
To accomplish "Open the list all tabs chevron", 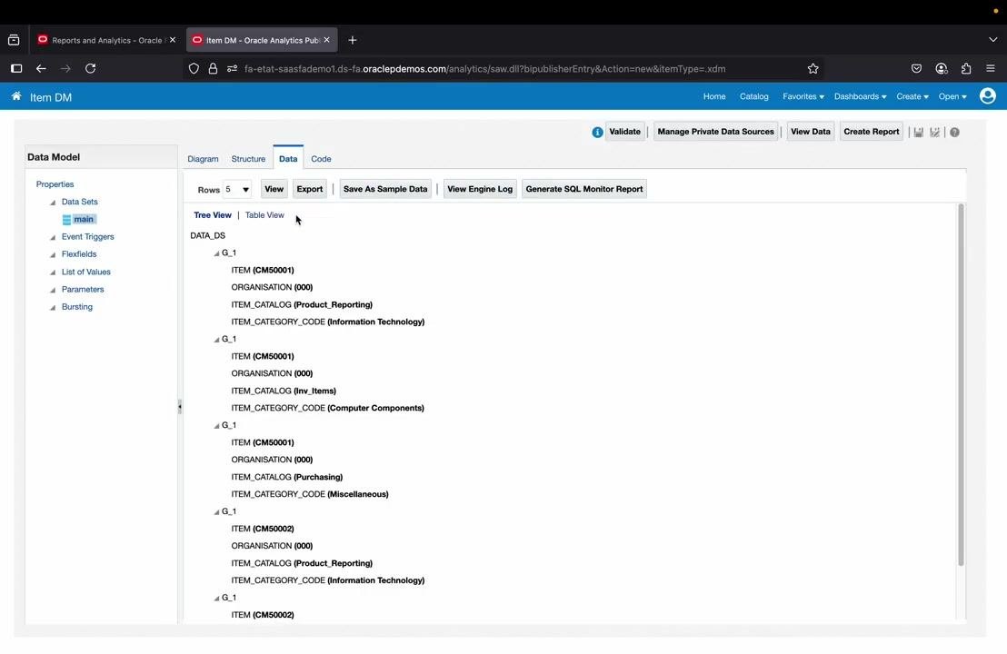I will 992,40.
